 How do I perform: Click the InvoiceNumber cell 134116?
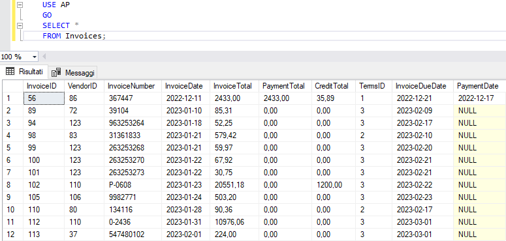pyautogui.click(x=133, y=210)
